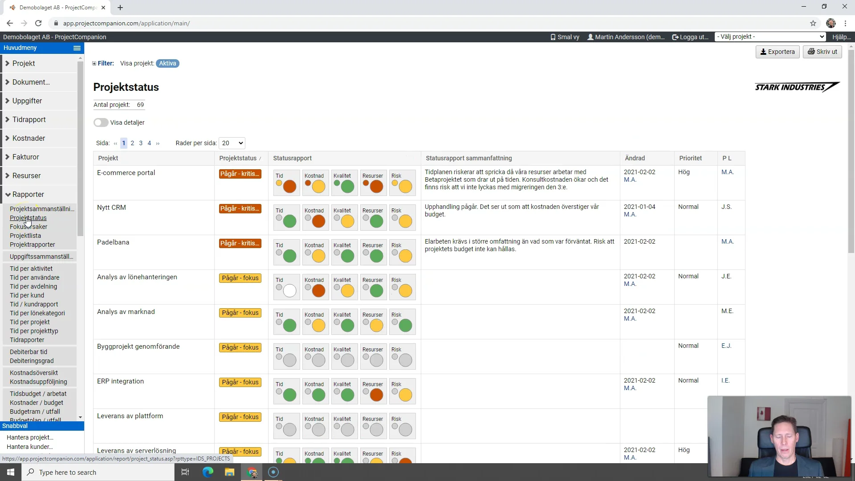Click the Pågår - fokus badge for ERP integration
The image size is (855, 481).
click(x=240, y=383)
